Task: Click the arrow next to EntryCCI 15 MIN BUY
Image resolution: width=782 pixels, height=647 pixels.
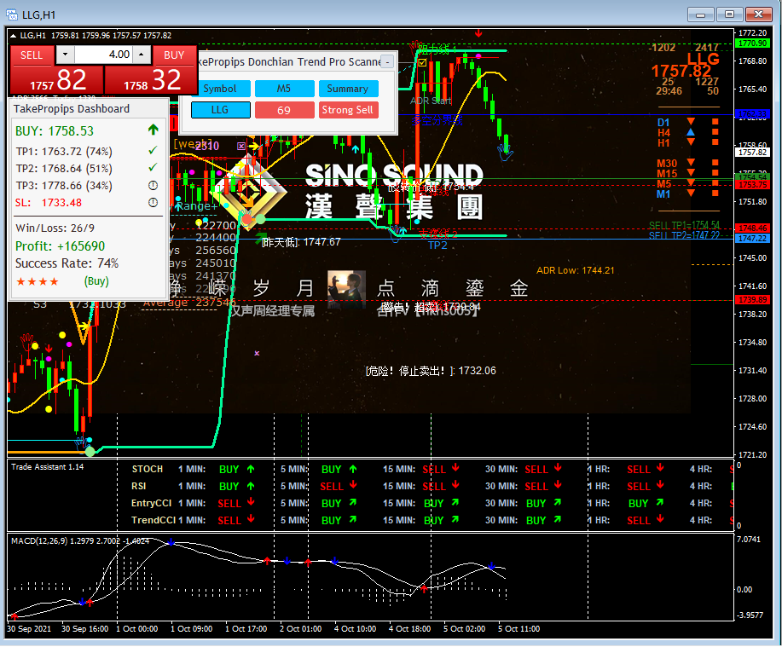Action: click(x=455, y=502)
